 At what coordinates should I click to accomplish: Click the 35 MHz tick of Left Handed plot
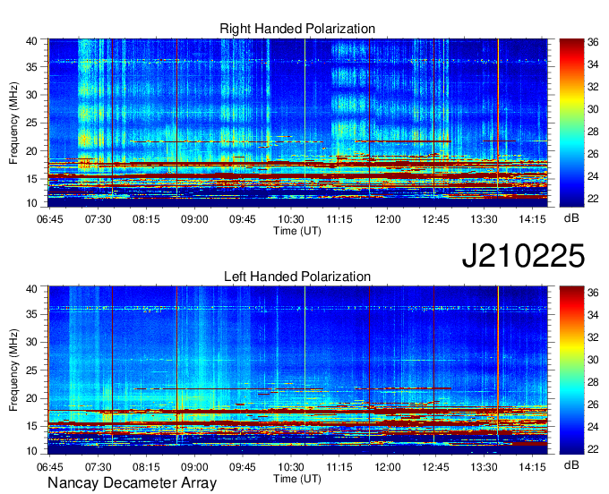[31, 314]
